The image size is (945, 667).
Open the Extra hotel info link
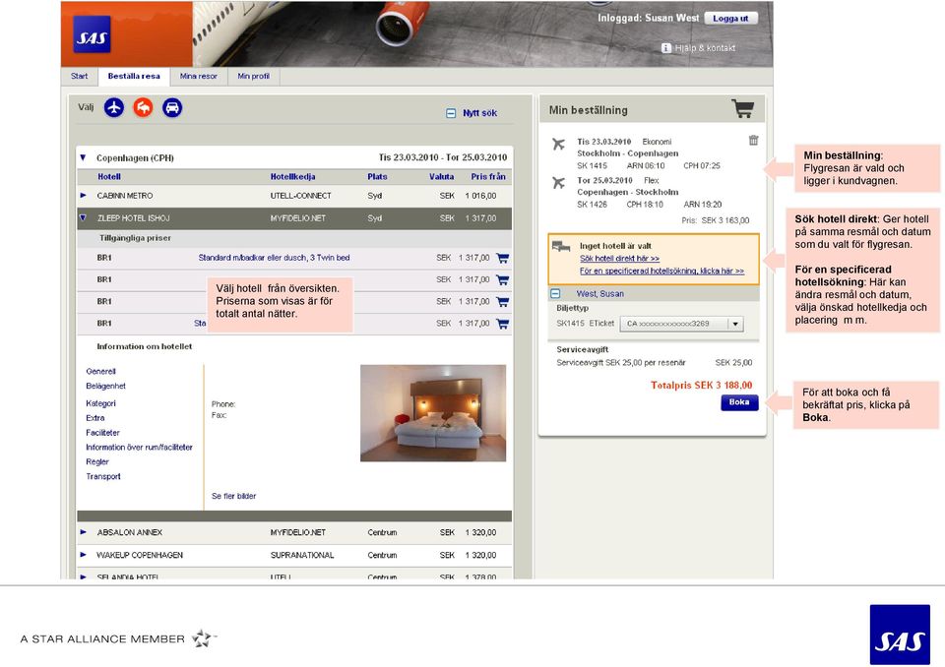(x=95, y=417)
